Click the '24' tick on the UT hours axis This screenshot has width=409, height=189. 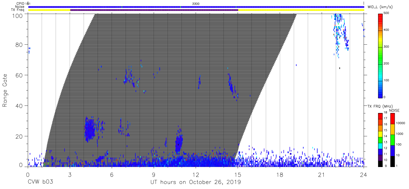coord(363,174)
